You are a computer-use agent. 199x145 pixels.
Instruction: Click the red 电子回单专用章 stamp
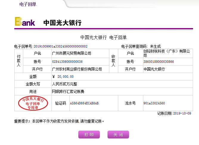click(33, 103)
